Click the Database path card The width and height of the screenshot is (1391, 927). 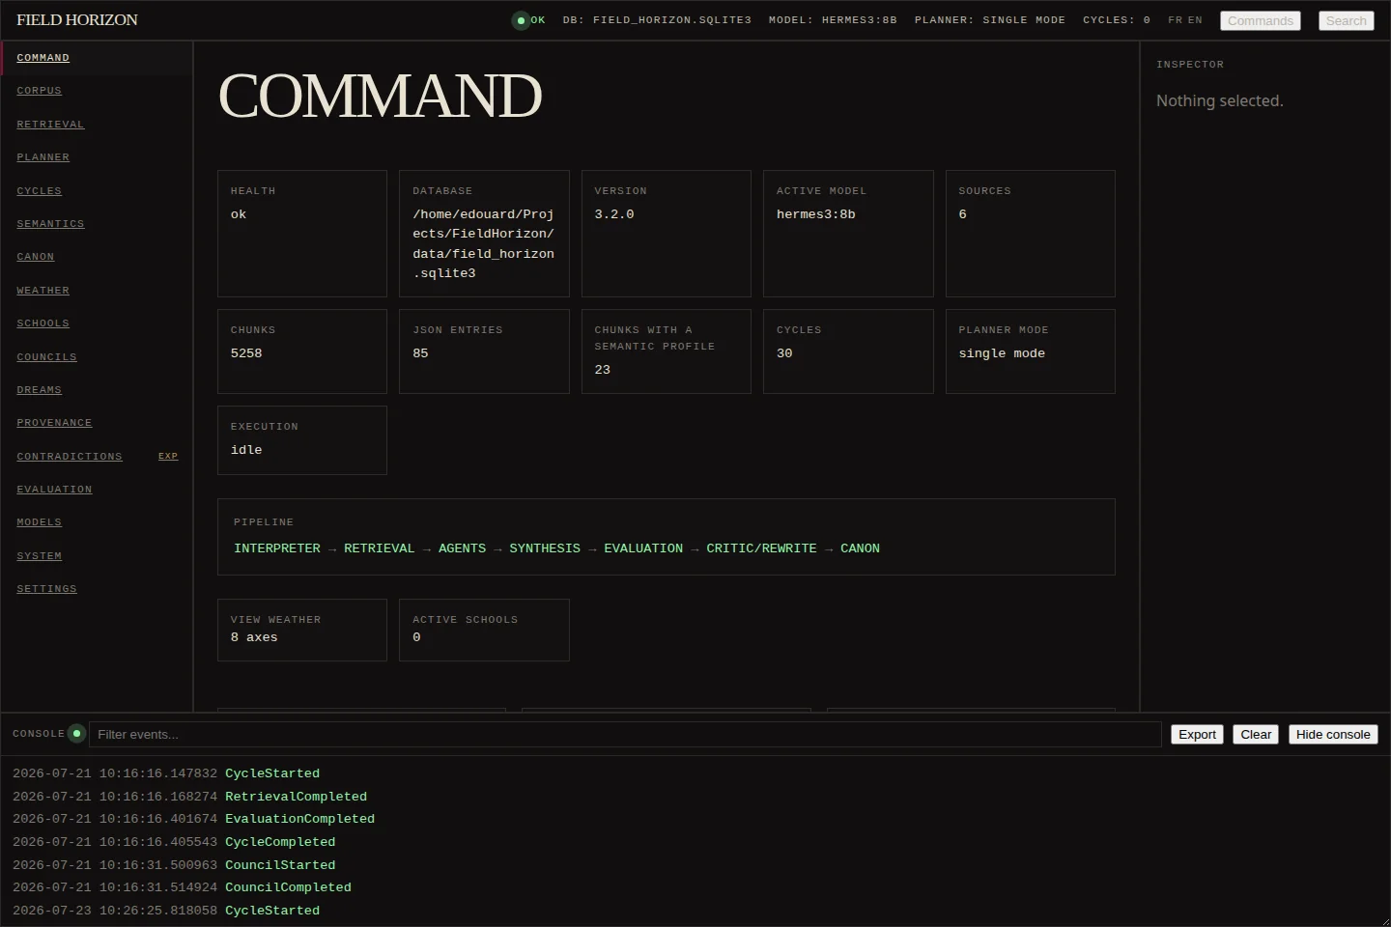[484, 234]
